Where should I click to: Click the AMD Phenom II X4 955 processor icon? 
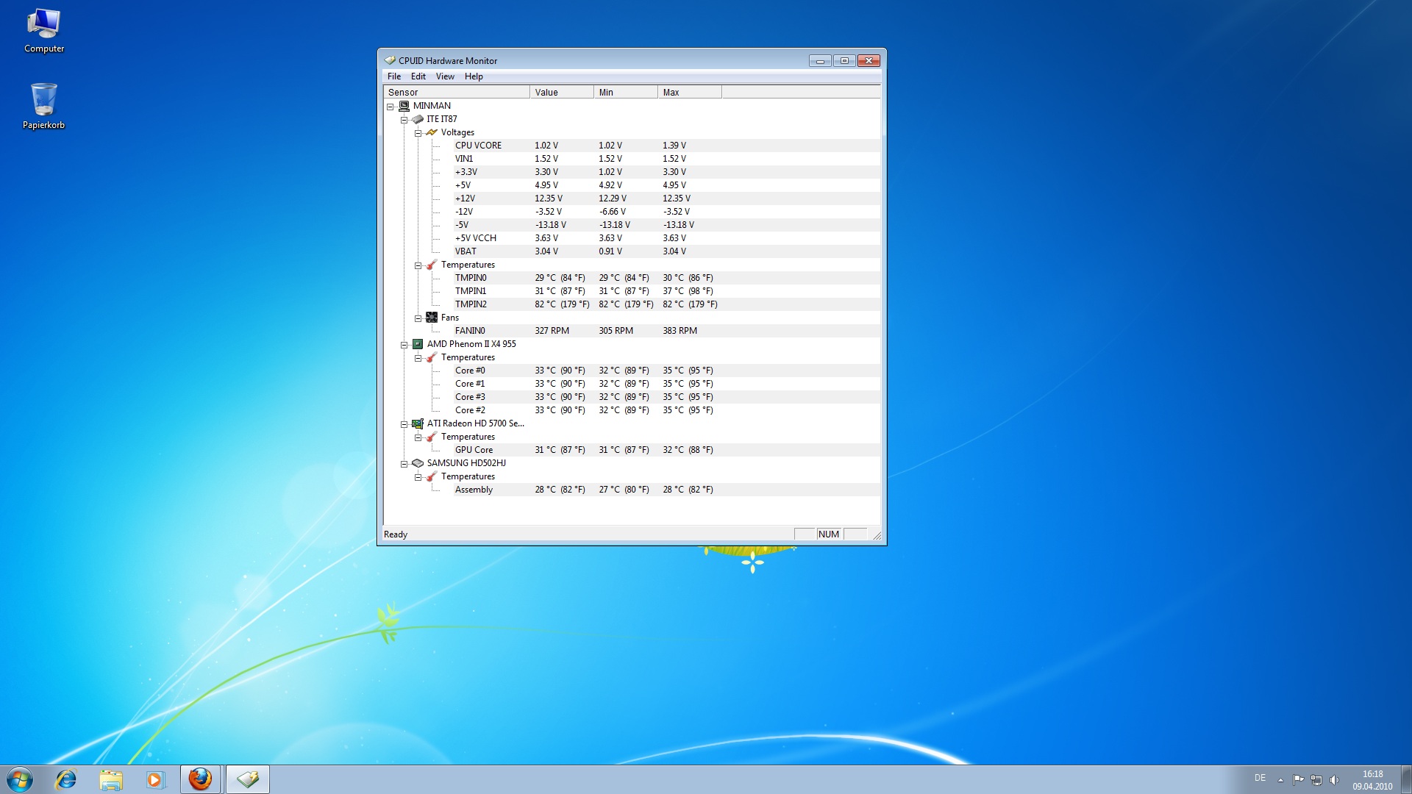click(418, 344)
